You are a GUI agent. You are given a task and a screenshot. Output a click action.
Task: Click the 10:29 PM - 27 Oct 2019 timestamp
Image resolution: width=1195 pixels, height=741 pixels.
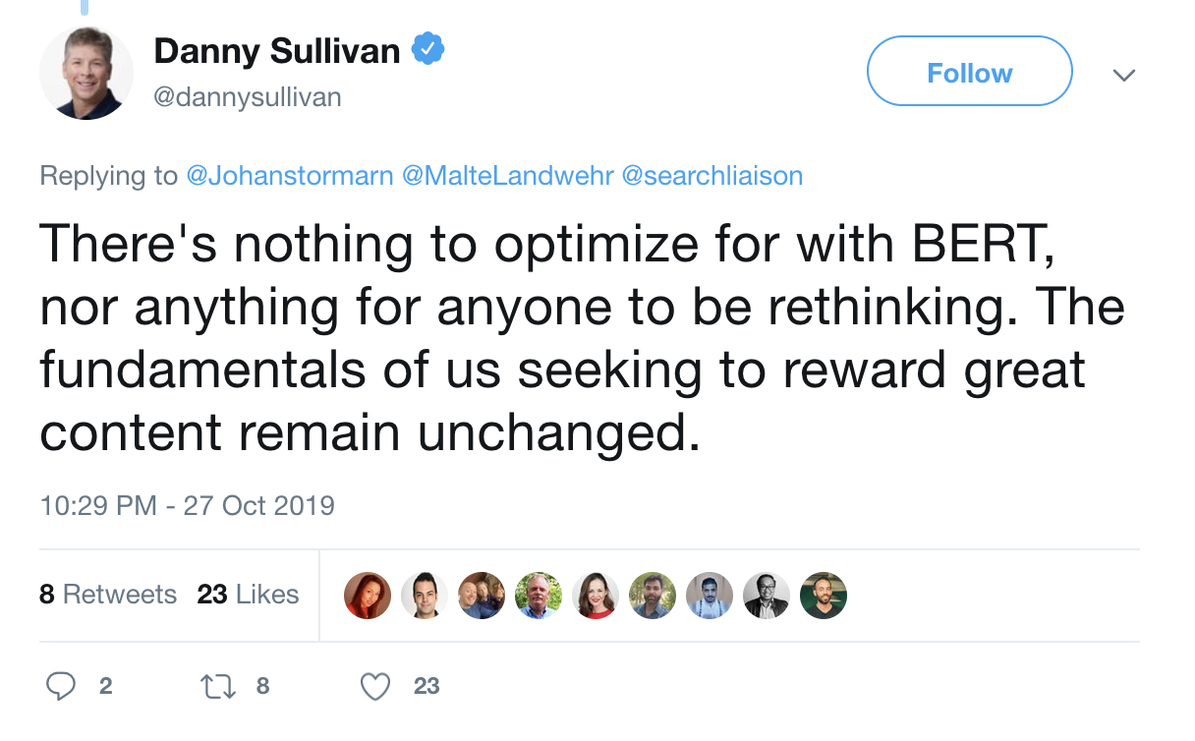pyautogui.click(x=187, y=505)
